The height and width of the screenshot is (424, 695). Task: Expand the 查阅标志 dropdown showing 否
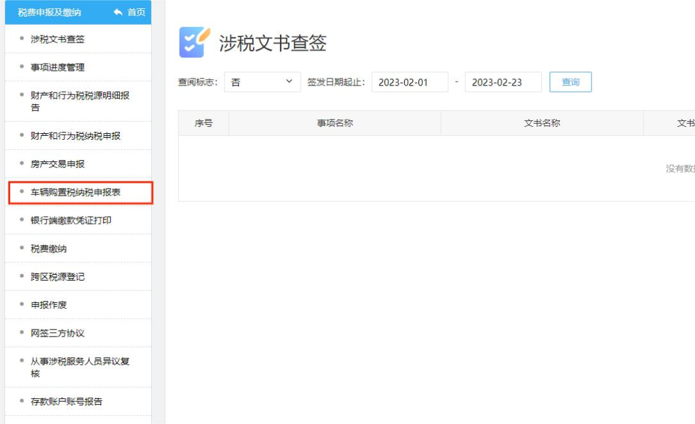[x=263, y=82]
